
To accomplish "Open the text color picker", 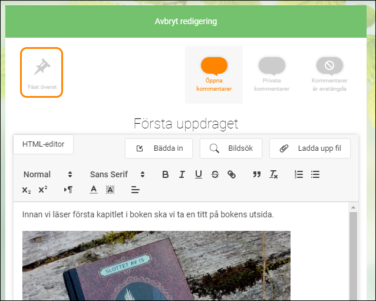I will [x=94, y=190].
